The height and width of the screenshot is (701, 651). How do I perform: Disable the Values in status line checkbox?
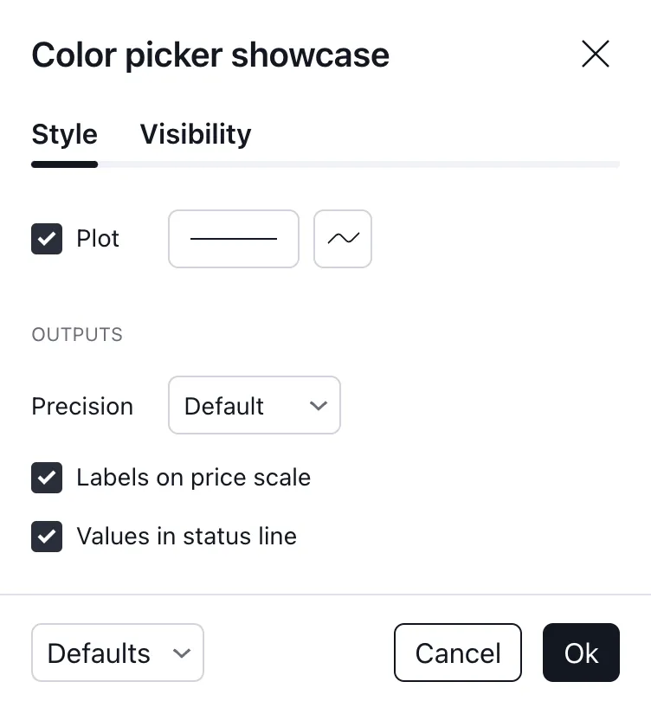coord(47,537)
